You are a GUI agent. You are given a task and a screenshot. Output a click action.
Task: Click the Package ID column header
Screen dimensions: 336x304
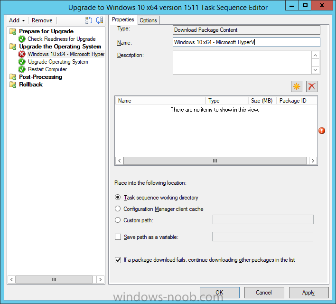(297, 101)
